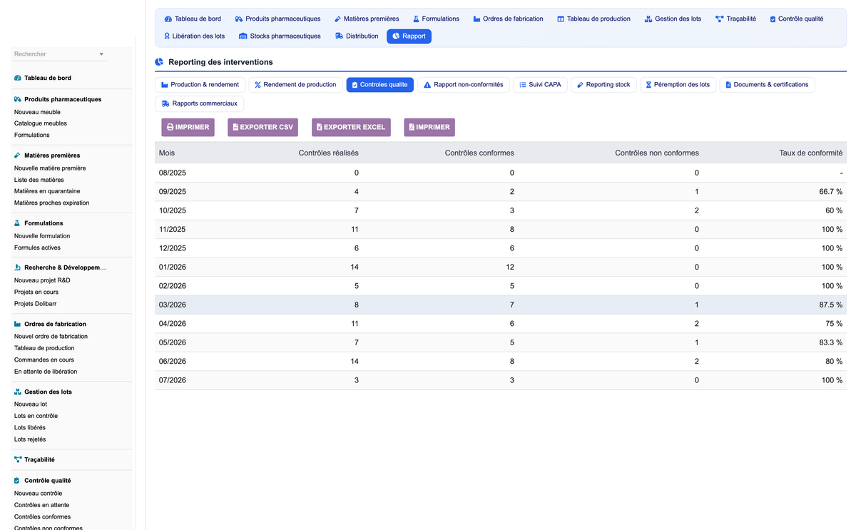856x530 pixels.
Task: Click the Tableau de bord gauge icon in sidebar
Action: [x=18, y=78]
